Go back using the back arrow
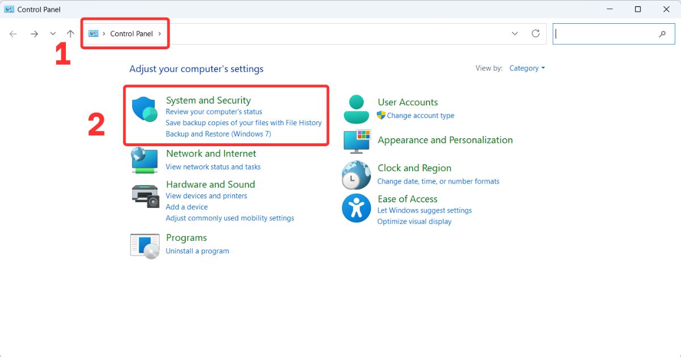Viewport: 681px width, 357px height. (x=13, y=33)
